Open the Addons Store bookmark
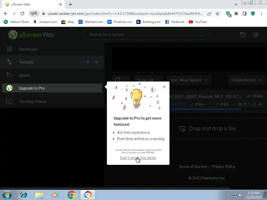Image resolution: width=267 pixels, height=200 pixels. click(x=16, y=22)
